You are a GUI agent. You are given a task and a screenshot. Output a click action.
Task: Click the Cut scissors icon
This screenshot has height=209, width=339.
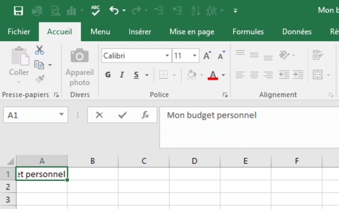pyautogui.click(x=40, y=50)
